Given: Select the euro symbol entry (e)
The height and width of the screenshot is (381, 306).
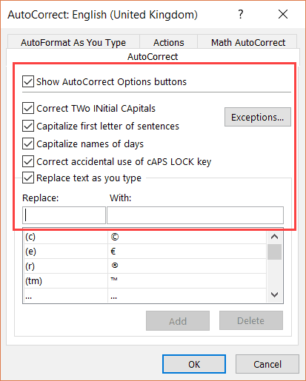Looking at the screenshot, I should click(x=145, y=252).
